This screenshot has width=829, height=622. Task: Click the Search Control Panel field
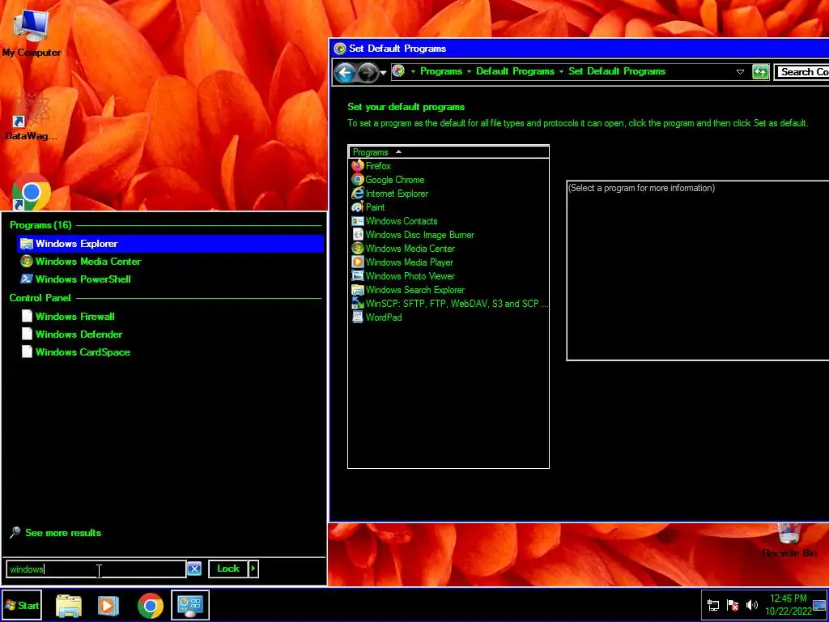[x=802, y=72]
